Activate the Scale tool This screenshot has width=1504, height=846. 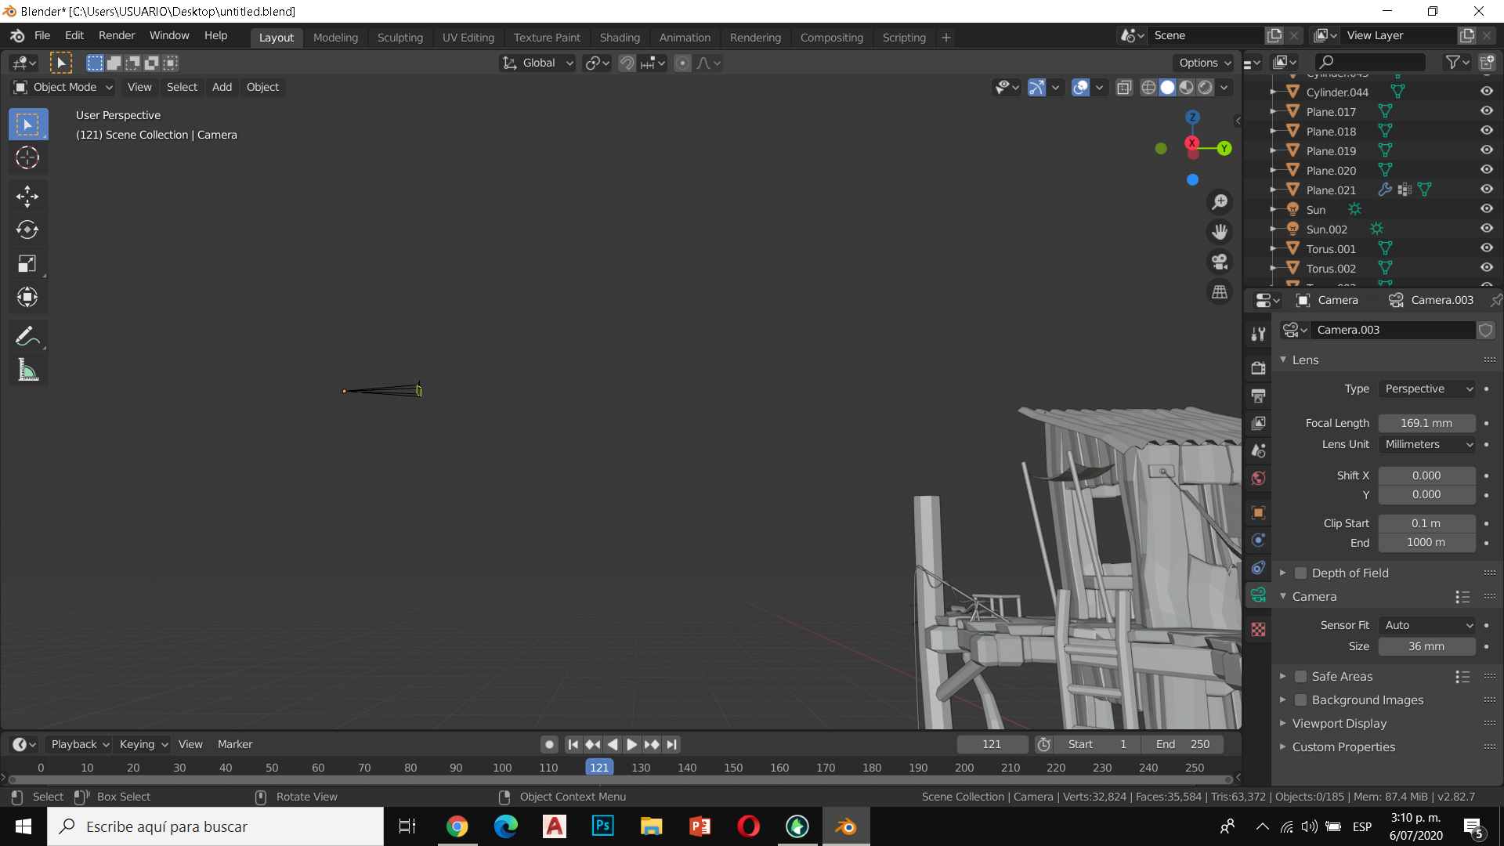coord(27,263)
